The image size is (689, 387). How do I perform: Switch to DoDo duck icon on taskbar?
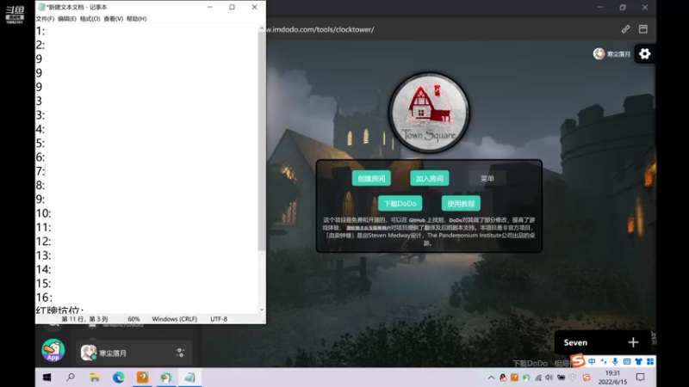click(x=166, y=378)
